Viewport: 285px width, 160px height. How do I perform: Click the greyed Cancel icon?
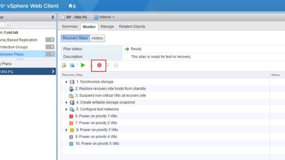(116, 65)
